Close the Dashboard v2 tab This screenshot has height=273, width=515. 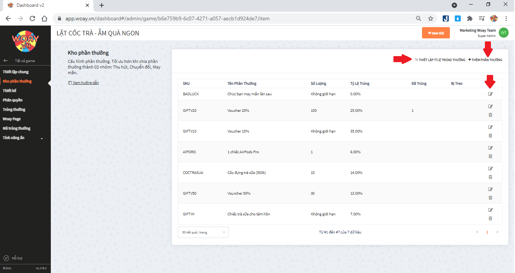(x=87, y=5)
